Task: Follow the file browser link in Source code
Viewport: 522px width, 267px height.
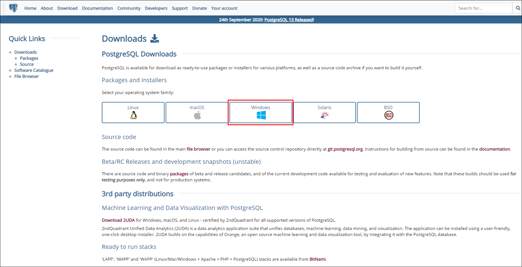Action: 198,149
